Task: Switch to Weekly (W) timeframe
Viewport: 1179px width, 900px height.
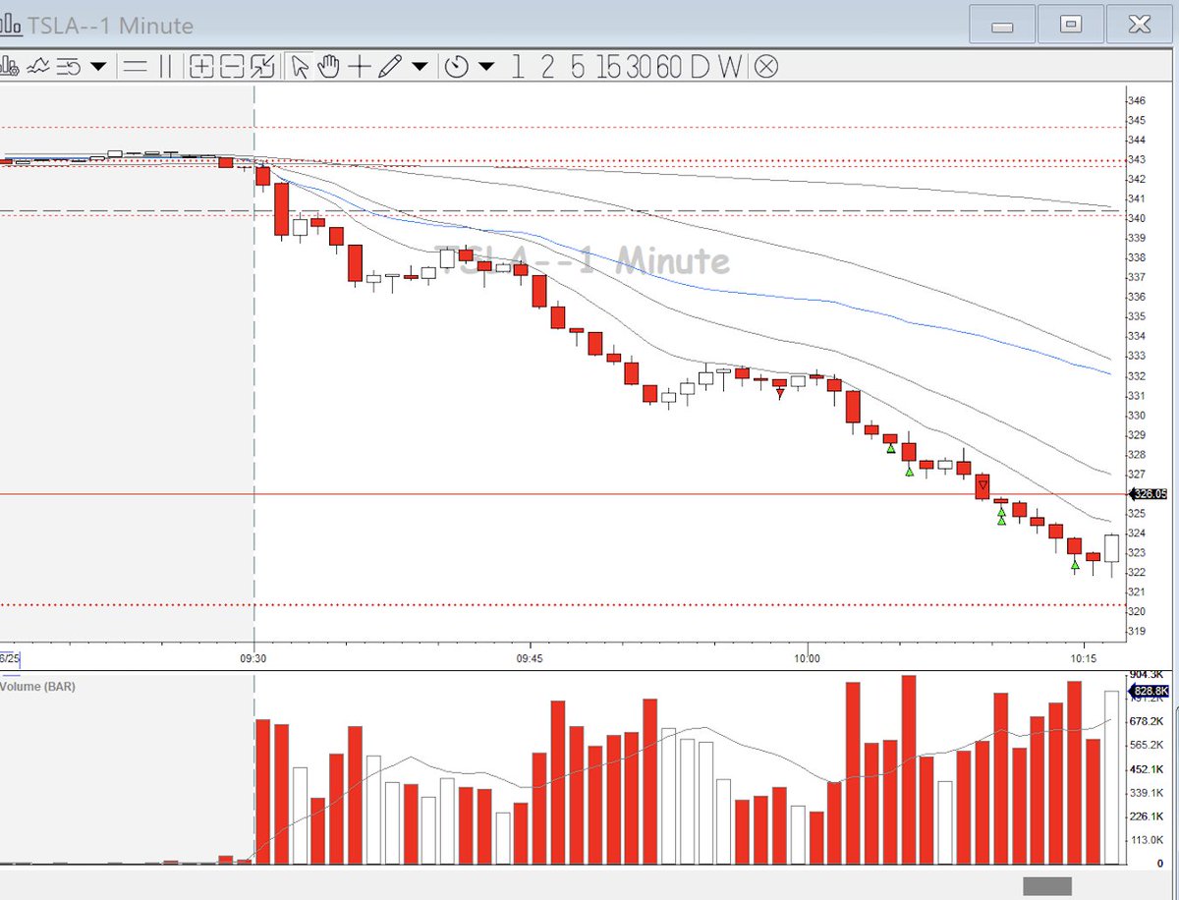Action: click(730, 67)
